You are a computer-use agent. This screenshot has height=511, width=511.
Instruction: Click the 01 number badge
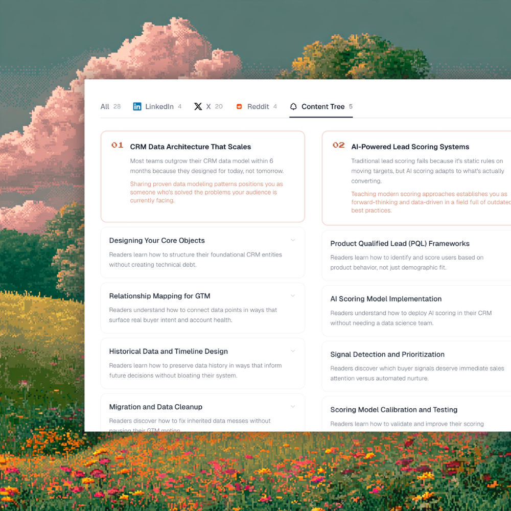click(x=118, y=145)
